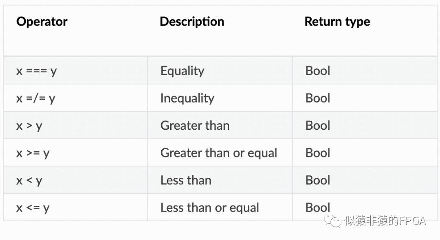Click Bool in the Equality row
The width and height of the screenshot is (440, 240).
click(318, 71)
